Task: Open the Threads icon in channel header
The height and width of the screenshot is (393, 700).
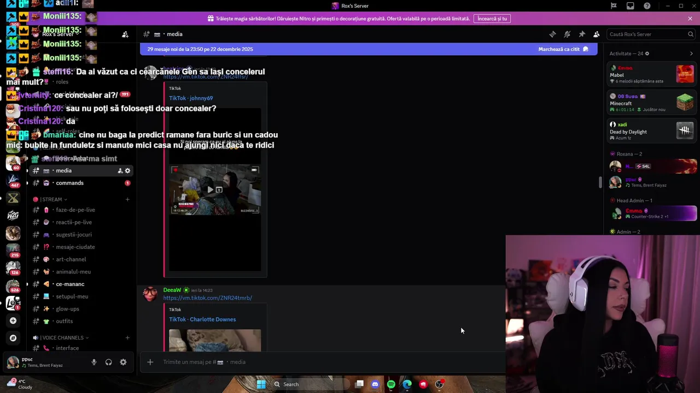Action: pyautogui.click(x=552, y=34)
